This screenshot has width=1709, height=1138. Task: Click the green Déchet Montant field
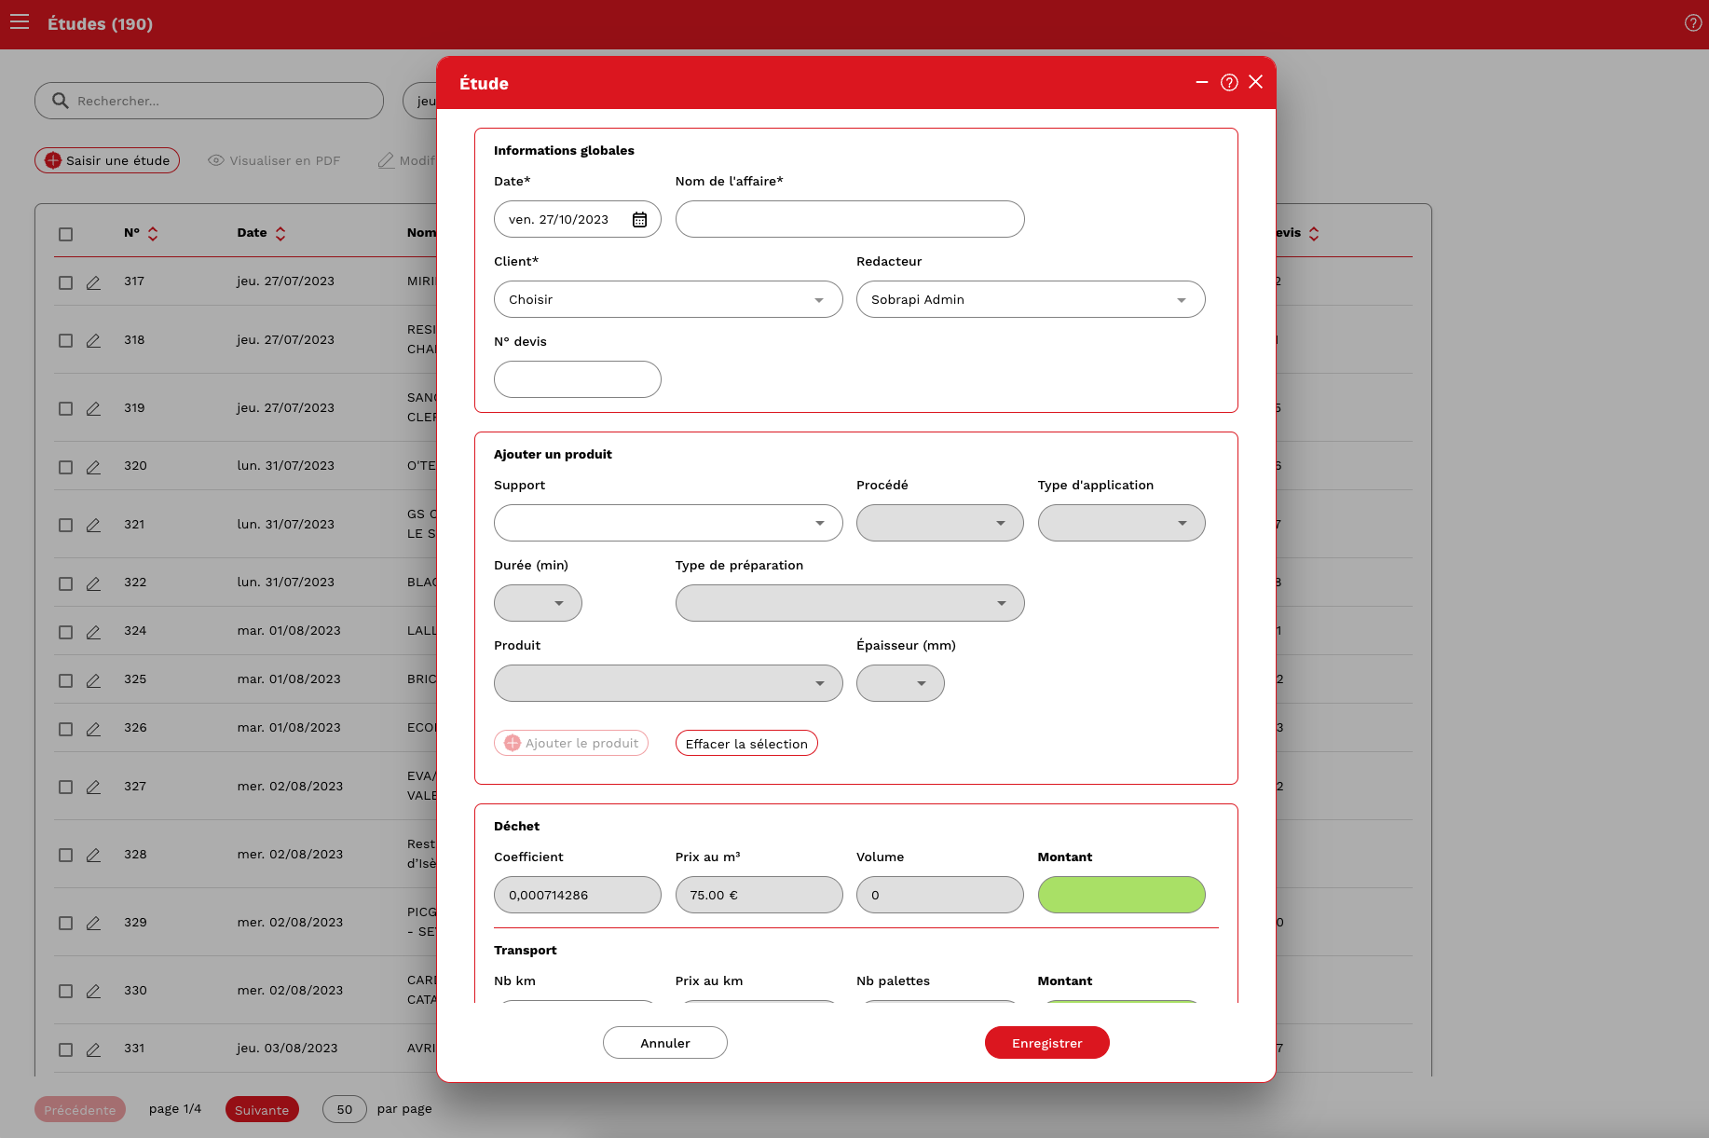click(x=1121, y=895)
